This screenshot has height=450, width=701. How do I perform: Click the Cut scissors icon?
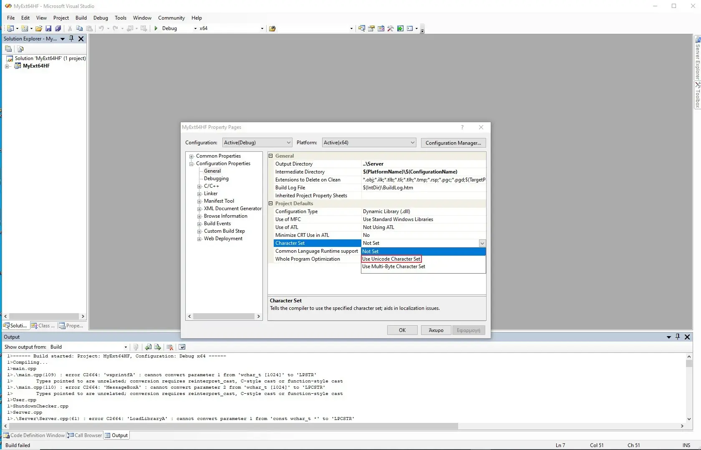tap(70, 28)
